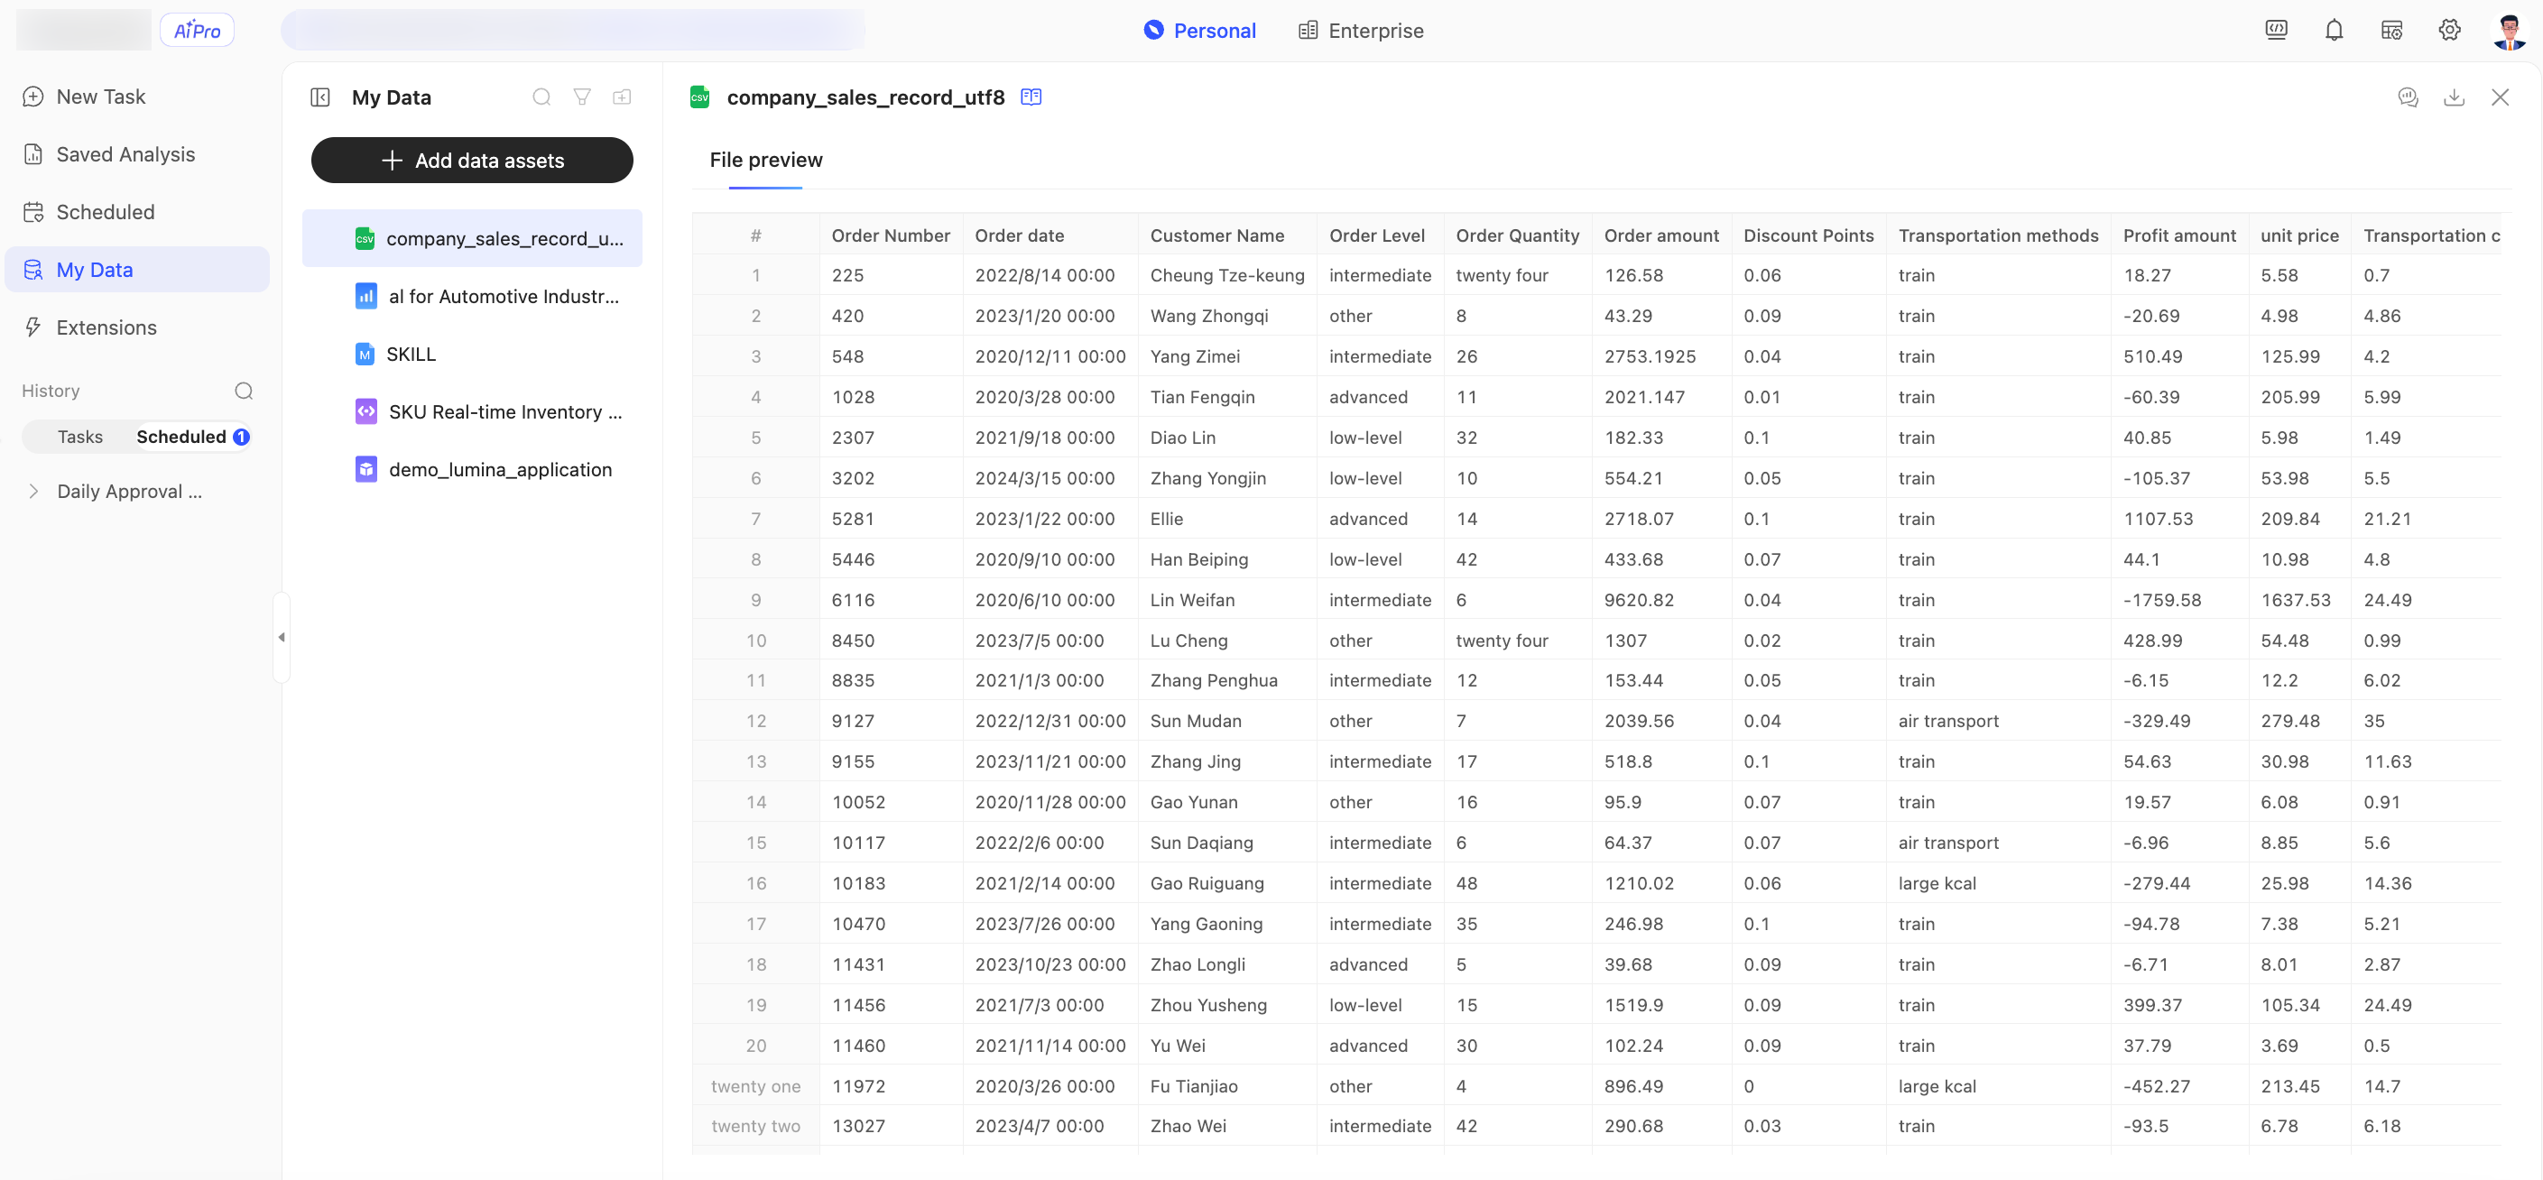Click the blurred search bar at top
Screen dimensions: 2543x1180
[572, 30]
